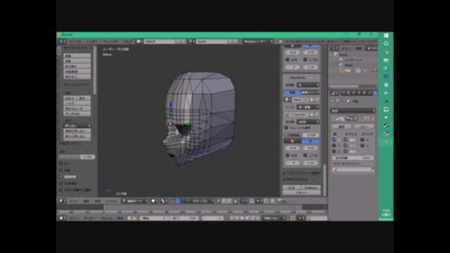450x253 pixels.
Task: Open the 編集モード (Edit Mode) dropdown
Action: [135, 201]
